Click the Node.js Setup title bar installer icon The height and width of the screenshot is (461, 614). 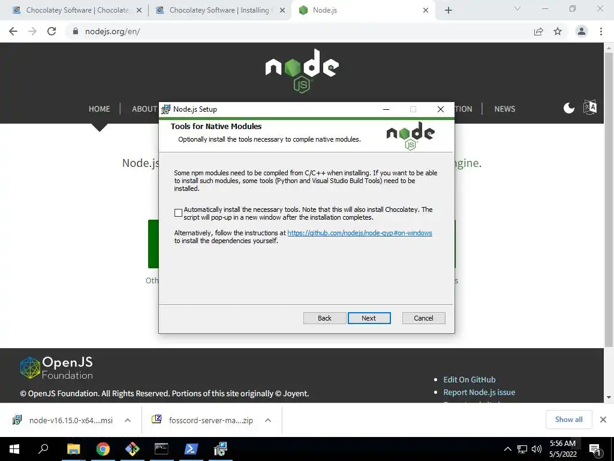point(166,109)
